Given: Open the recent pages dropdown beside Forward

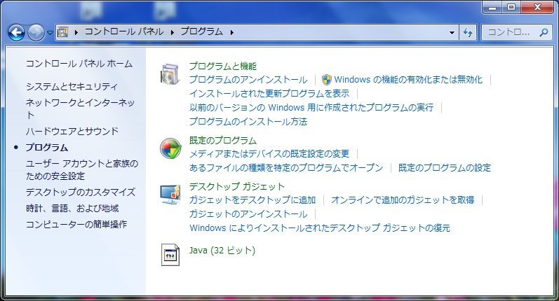Looking at the screenshot, I should tap(50, 33).
